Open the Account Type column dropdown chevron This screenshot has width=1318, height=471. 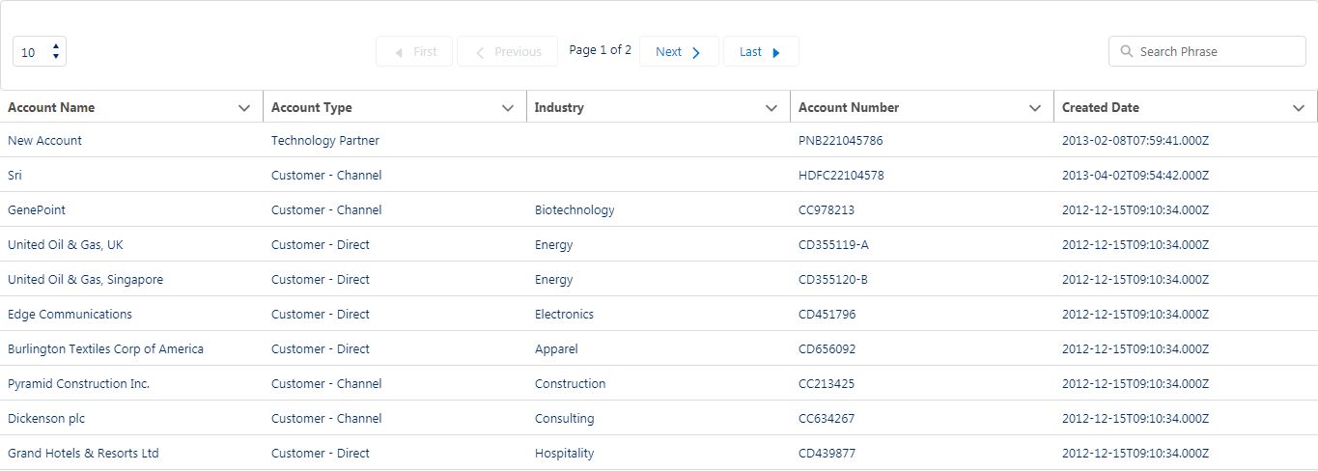click(508, 108)
